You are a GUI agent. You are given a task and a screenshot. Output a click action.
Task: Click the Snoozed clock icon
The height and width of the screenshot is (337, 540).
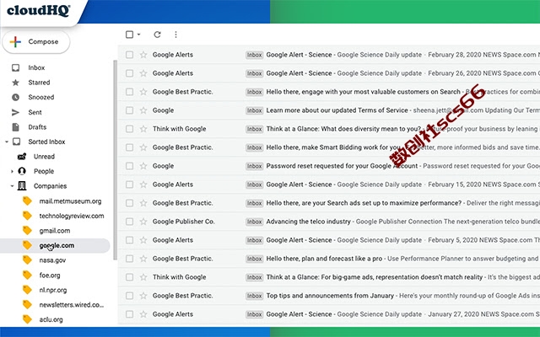tap(15, 98)
